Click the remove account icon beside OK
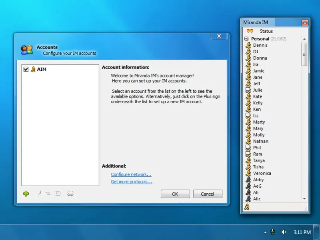 point(70,194)
